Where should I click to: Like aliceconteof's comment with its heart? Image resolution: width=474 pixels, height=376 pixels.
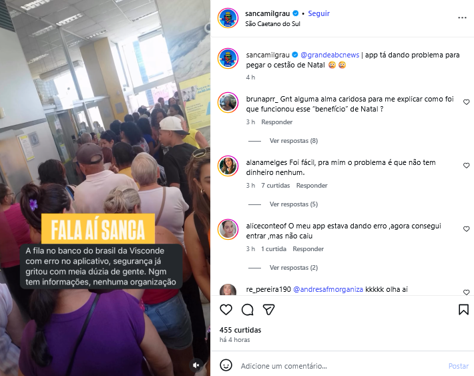coord(466,229)
